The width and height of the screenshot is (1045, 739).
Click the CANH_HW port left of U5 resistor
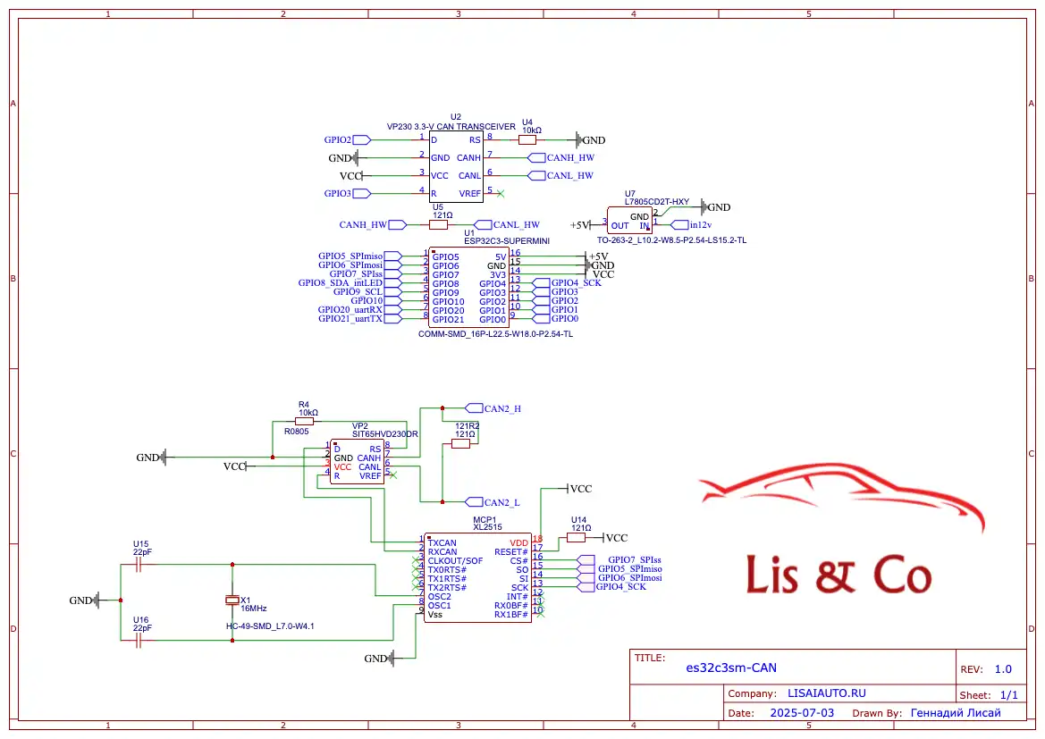tap(397, 224)
